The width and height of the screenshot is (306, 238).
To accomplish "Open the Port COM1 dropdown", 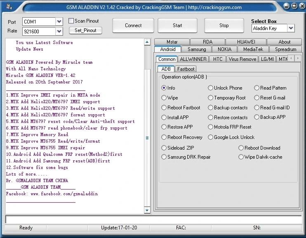I will (x=59, y=22).
